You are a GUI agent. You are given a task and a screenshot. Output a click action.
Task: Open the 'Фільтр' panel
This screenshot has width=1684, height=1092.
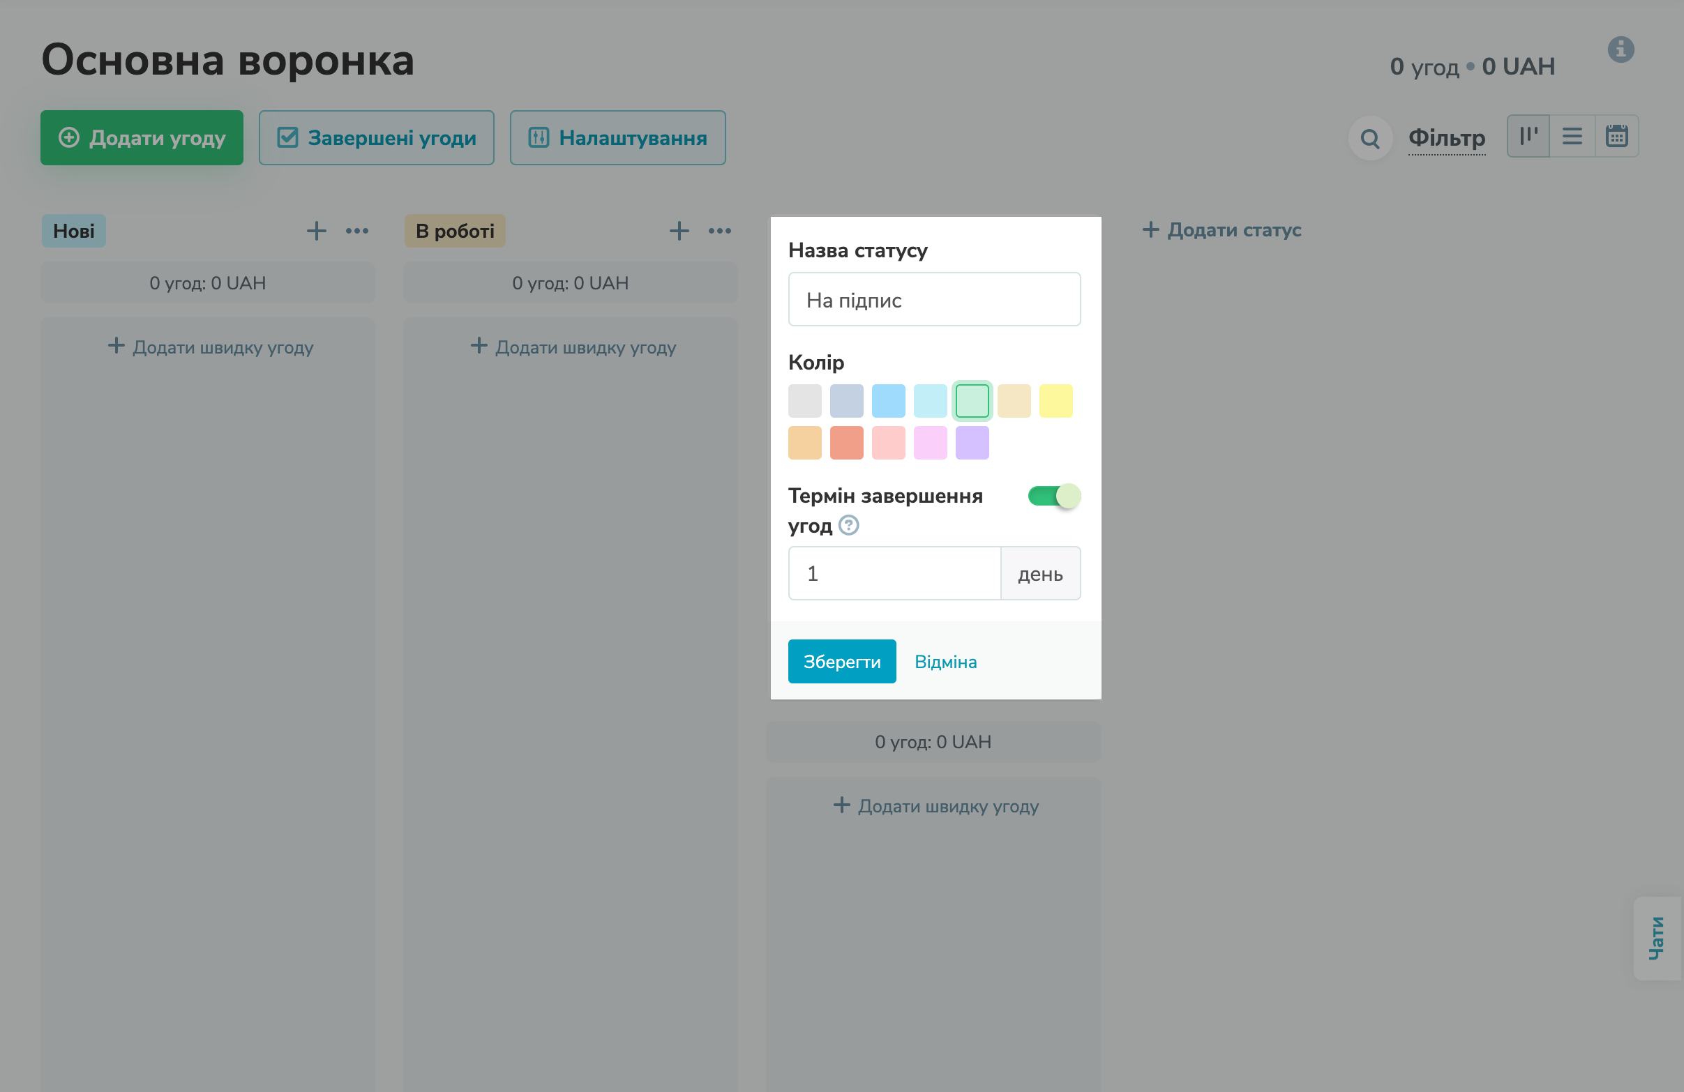pyautogui.click(x=1447, y=139)
